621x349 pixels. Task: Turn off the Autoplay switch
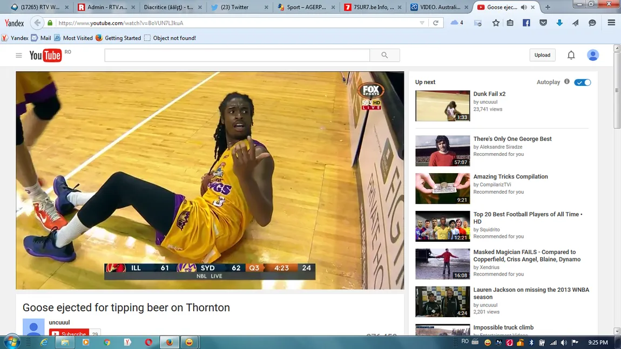click(x=583, y=83)
